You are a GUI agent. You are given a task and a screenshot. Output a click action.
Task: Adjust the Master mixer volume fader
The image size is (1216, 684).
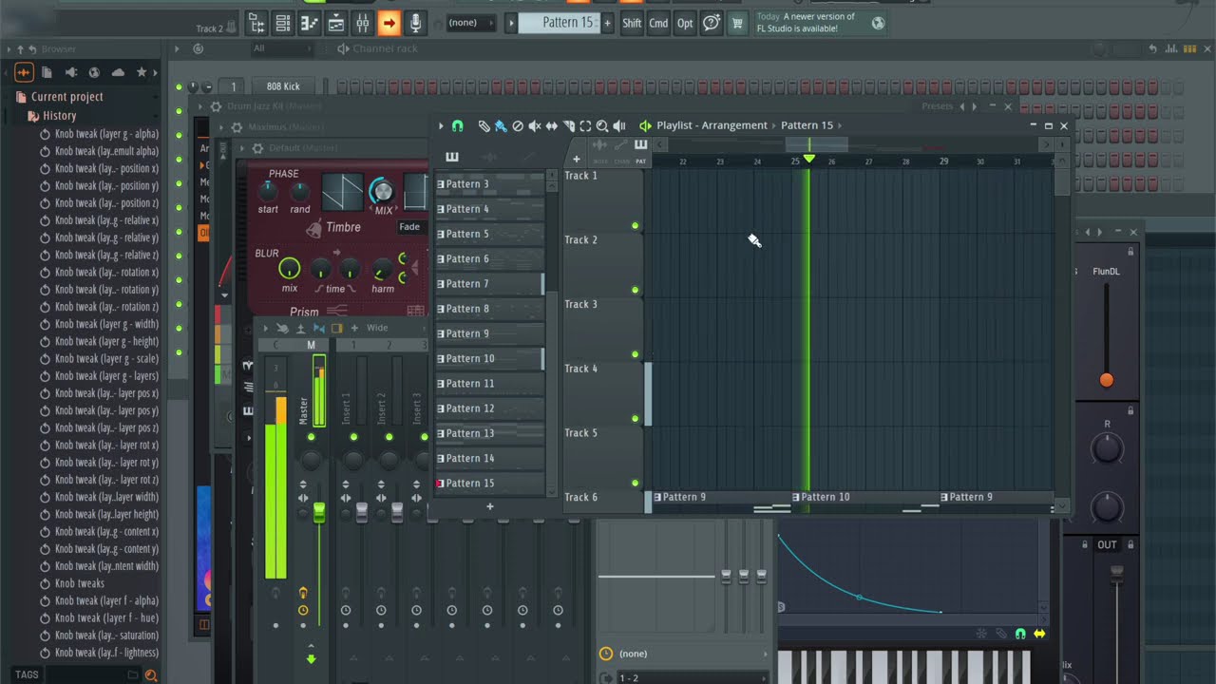click(319, 512)
